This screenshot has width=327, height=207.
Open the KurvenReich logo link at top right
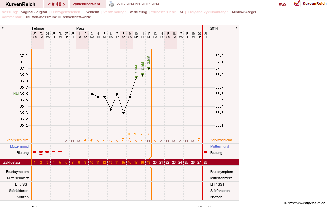point(310,3)
